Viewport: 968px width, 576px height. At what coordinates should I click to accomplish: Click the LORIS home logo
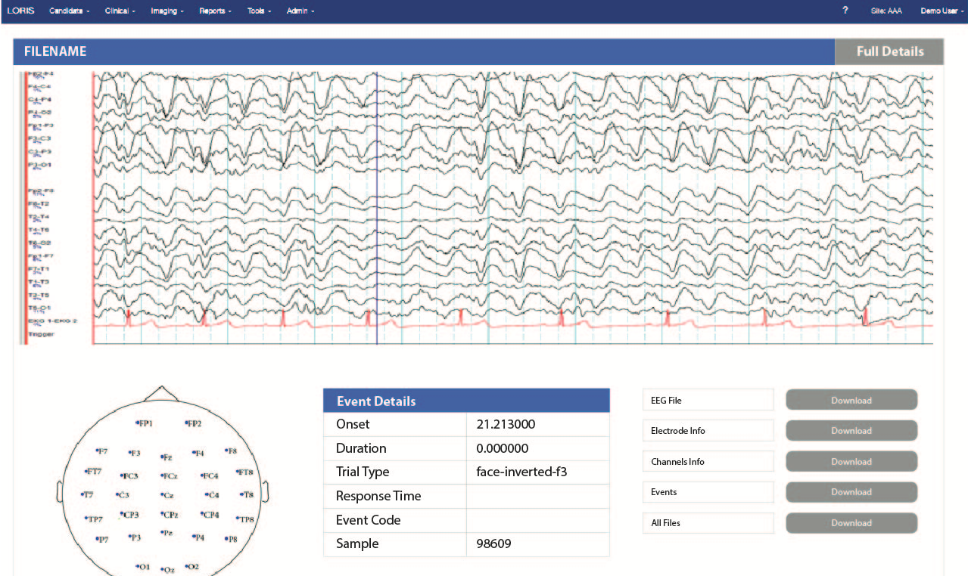(20, 11)
